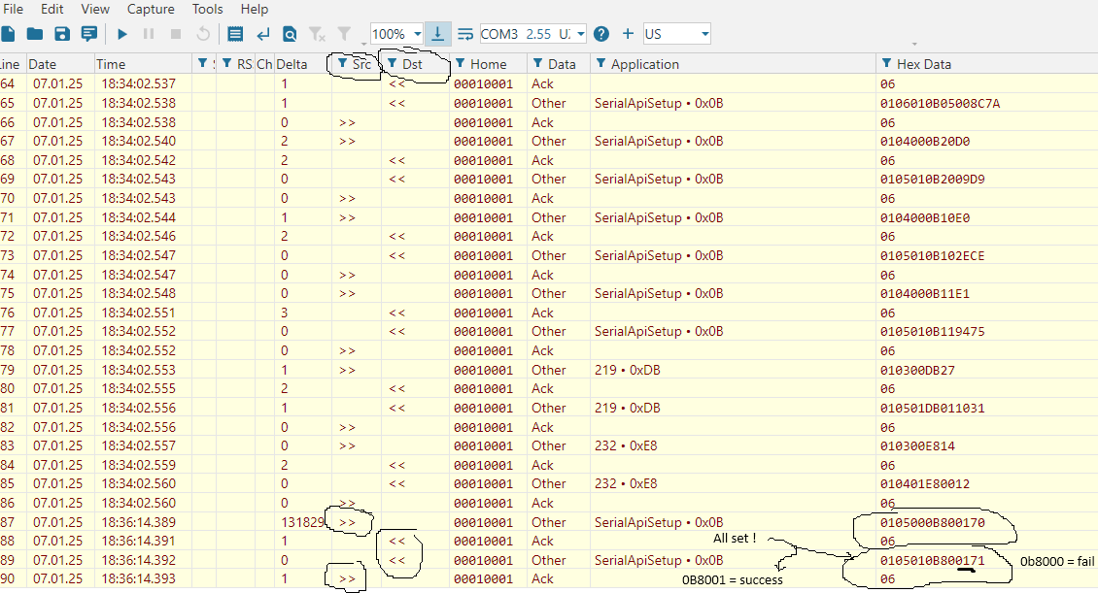1098x593 pixels.
Task: Click the wrap lines toolbar icon
Action: pos(465,34)
